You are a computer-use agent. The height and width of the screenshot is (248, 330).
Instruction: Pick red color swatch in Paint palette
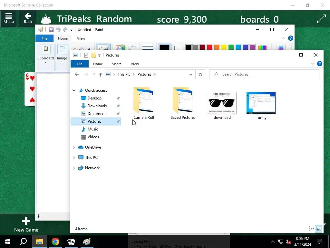coord(210,47)
